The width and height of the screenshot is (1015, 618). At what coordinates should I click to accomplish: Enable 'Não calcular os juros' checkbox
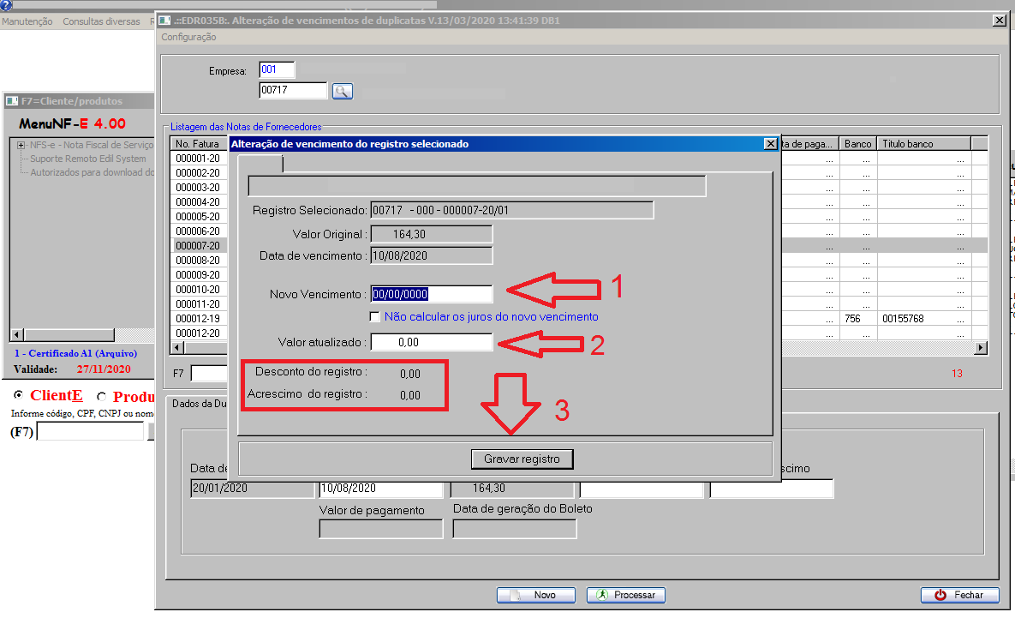click(x=375, y=316)
